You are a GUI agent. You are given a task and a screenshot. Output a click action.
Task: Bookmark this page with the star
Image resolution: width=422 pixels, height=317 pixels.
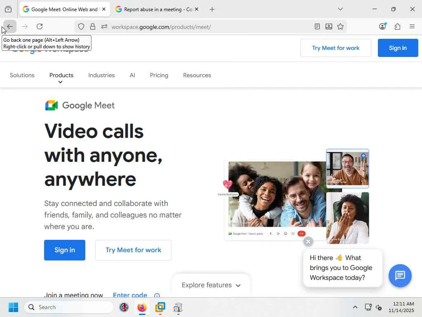340,26
